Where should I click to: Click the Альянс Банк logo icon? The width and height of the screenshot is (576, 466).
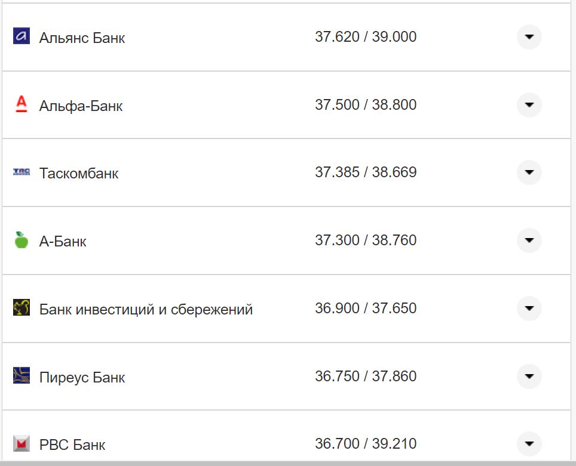pyautogui.click(x=22, y=36)
